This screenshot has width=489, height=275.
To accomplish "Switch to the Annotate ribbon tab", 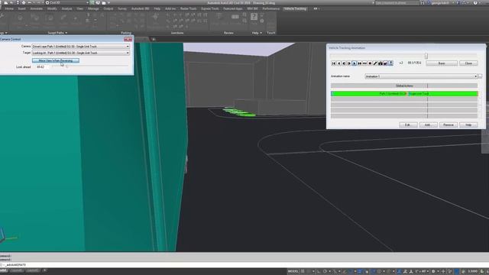I will [36, 8].
